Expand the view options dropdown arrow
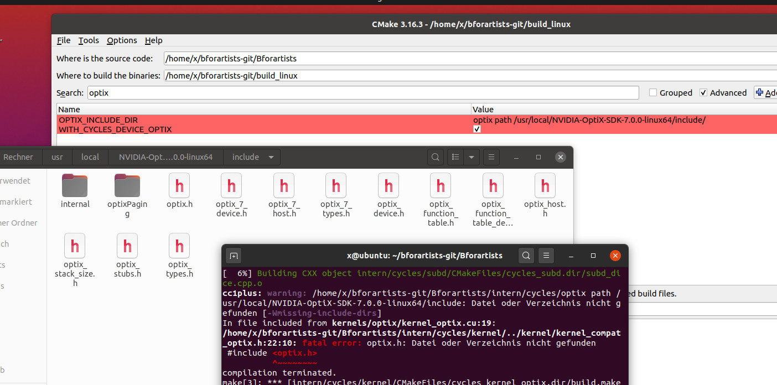This screenshot has height=385, width=777. coord(472,157)
